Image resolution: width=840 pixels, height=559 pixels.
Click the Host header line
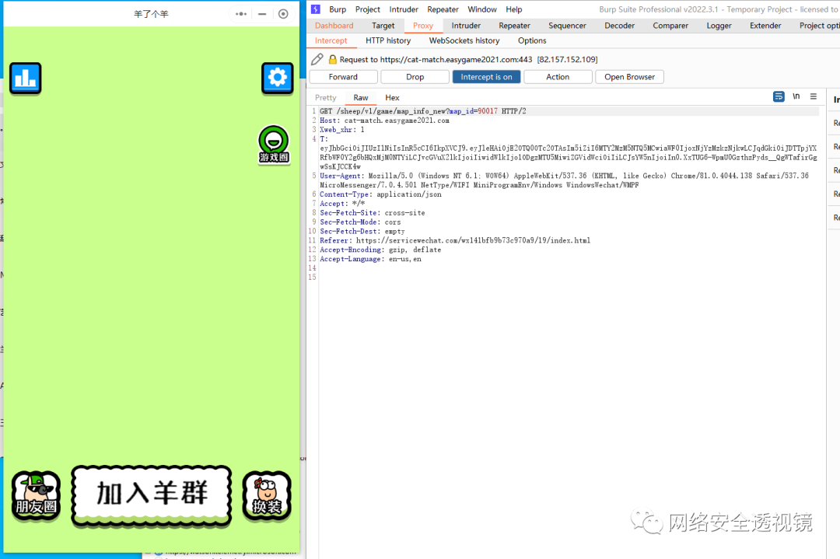pyautogui.click(x=385, y=121)
